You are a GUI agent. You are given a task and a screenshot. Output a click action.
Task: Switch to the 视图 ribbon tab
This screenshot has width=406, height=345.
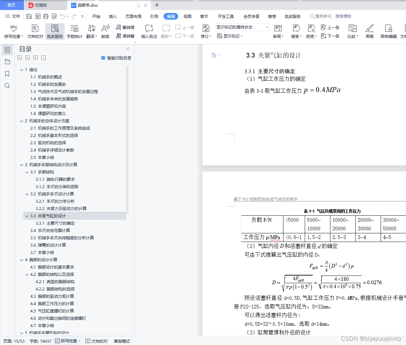click(188, 16)
